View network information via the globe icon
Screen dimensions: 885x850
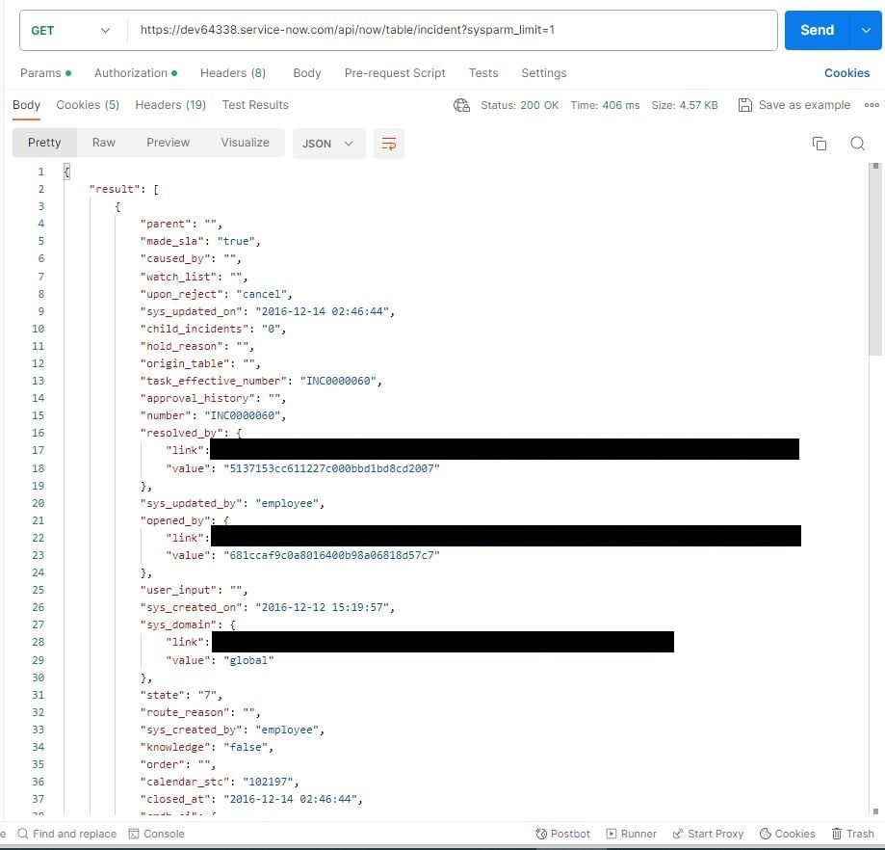point(461,105)
